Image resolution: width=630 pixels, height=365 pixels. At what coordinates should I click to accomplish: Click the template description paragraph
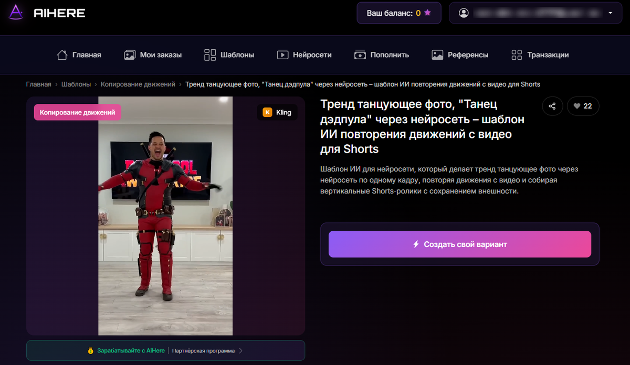click(449, 180)
